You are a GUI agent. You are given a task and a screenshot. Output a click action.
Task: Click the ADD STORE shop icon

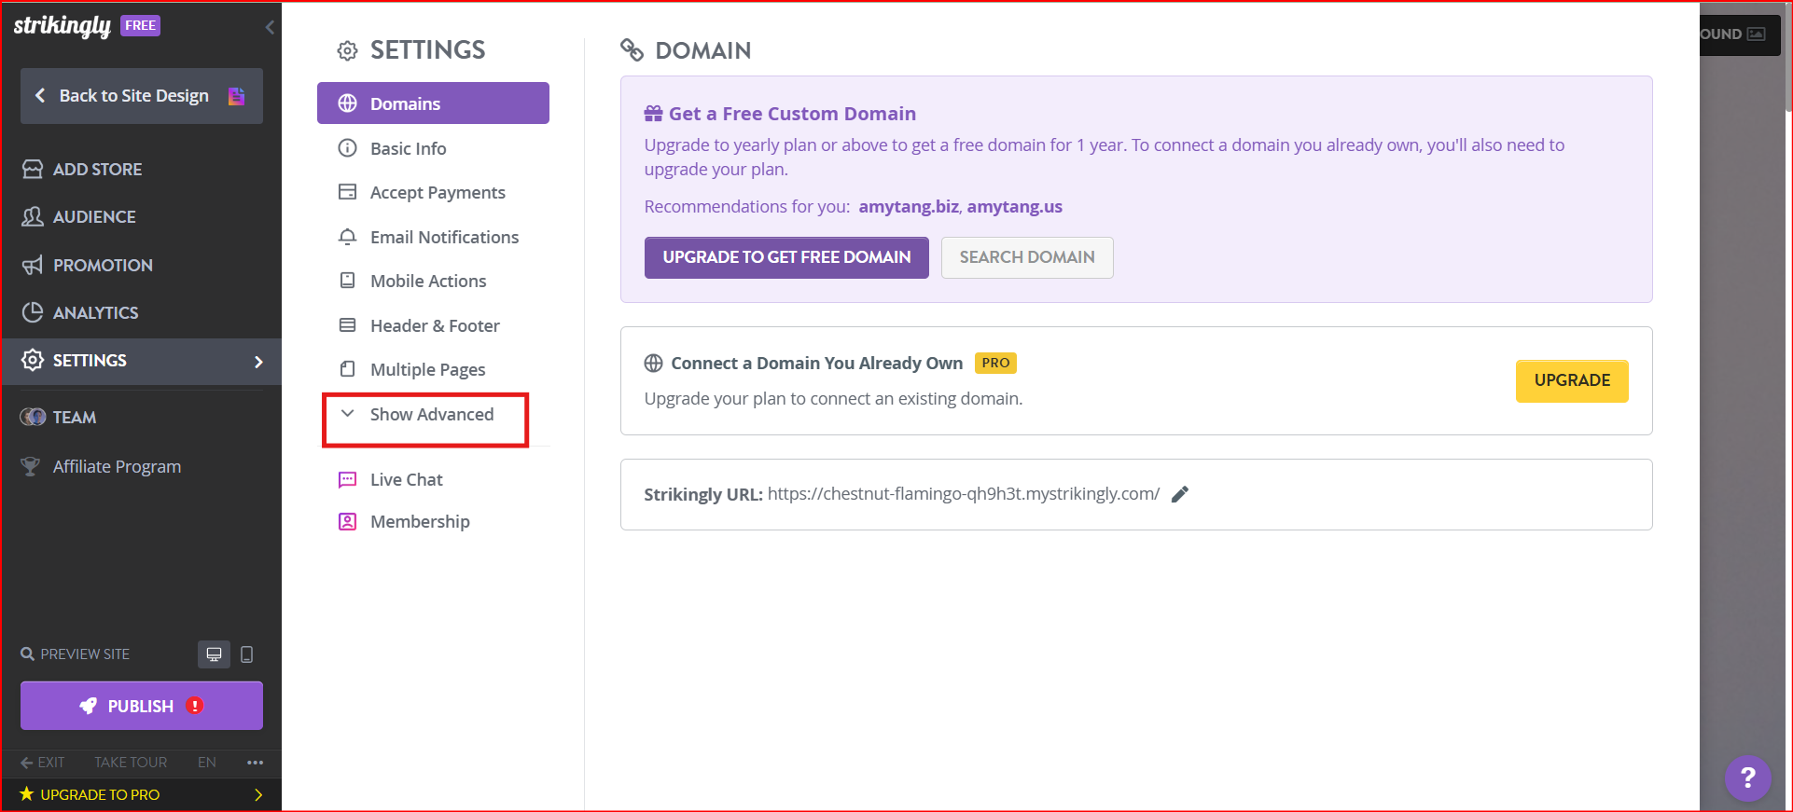[x=33, y=169]
